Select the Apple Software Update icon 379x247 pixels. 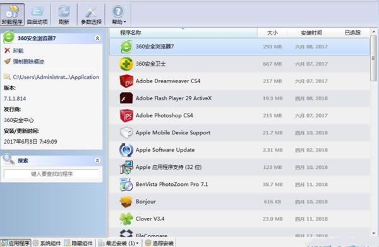[126, 150]
